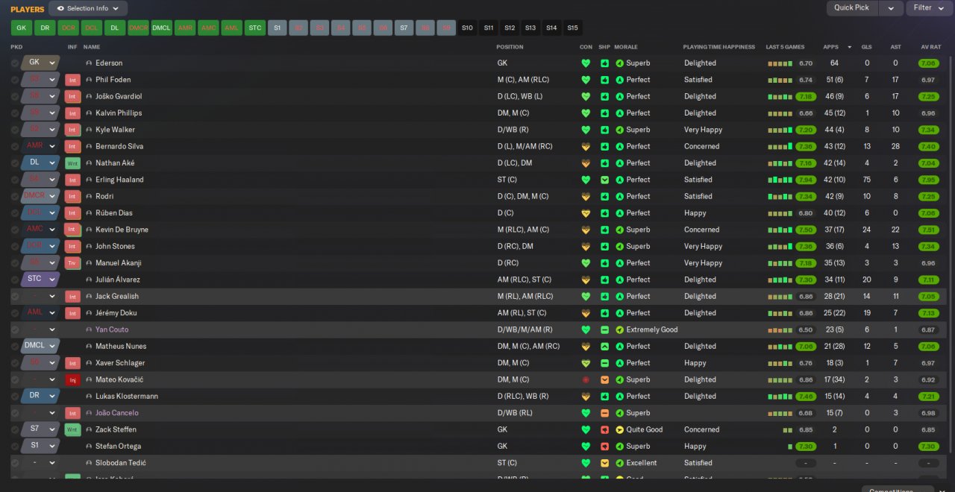Click Zack Steffen's Wnt status badge
This screenshot has height=492, width=955.
pyautogui.click(x=72, y=430)
